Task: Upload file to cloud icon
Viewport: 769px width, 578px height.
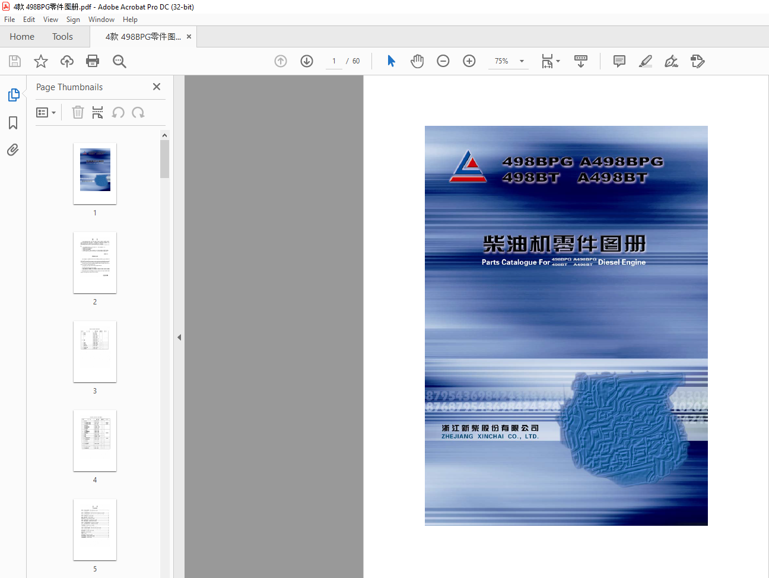Action: pyautogui.click(x=67, y=61)
